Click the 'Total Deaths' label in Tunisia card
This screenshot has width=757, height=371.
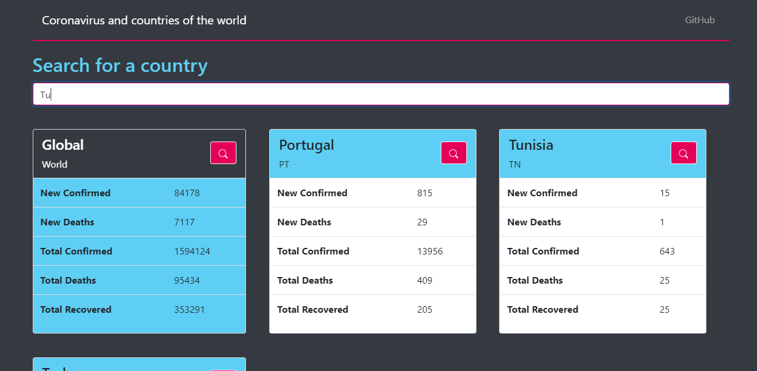click(535, 281)
